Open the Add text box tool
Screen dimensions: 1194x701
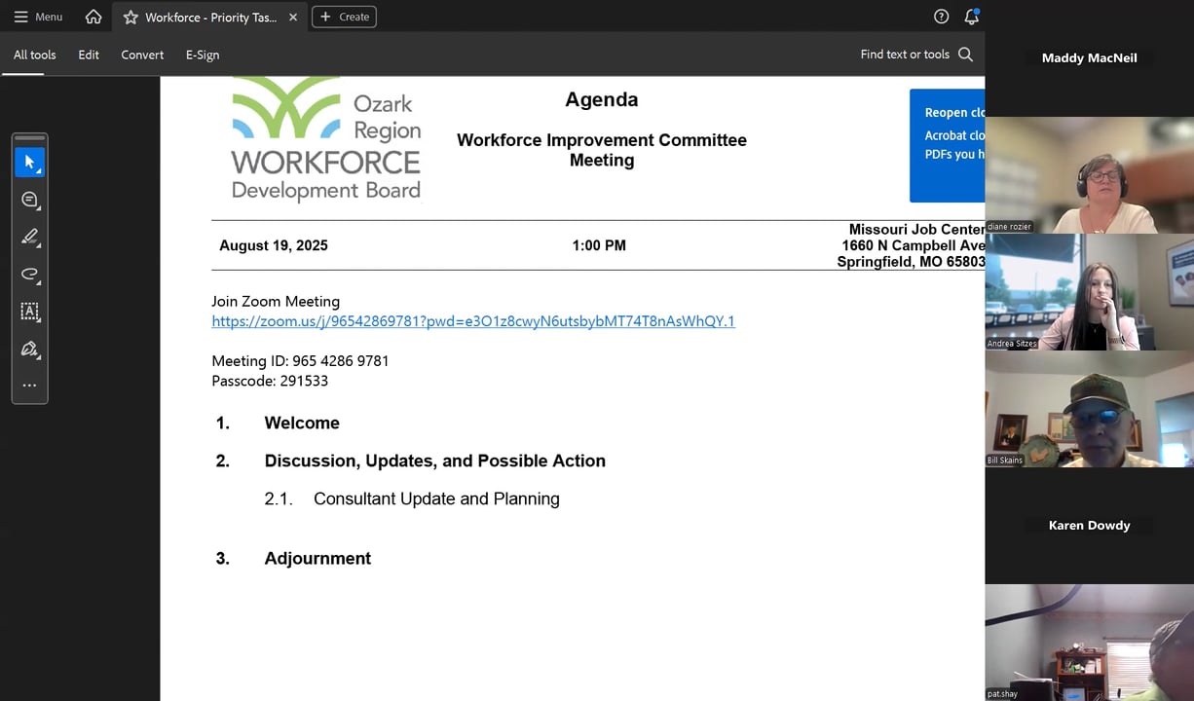tap(30, 312)
